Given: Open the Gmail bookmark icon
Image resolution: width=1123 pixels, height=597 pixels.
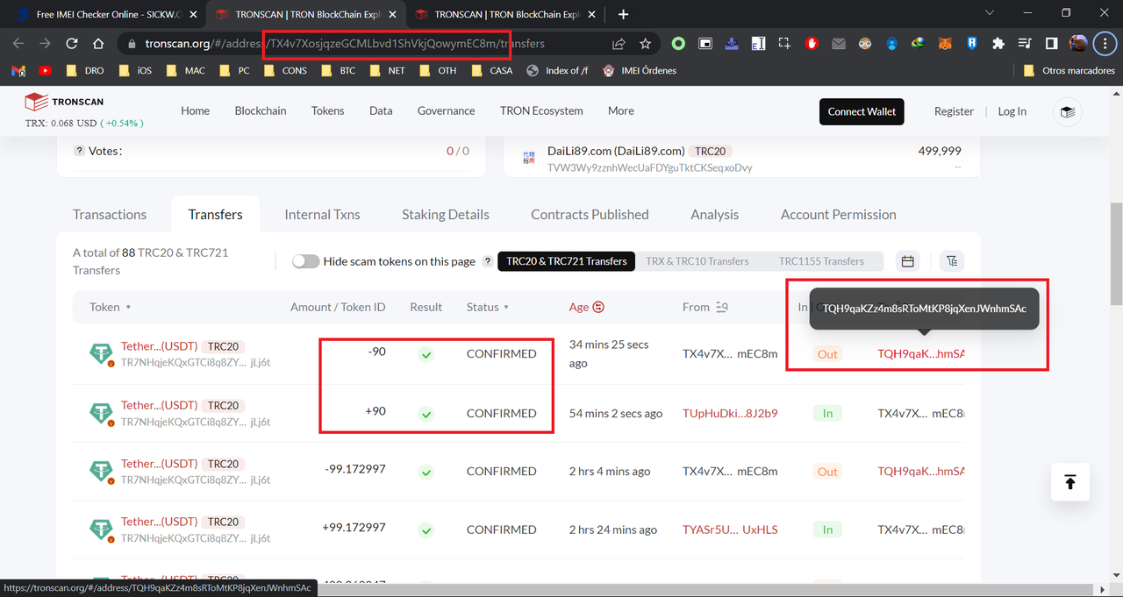Looking at the screenshot, I should point(18,70).
